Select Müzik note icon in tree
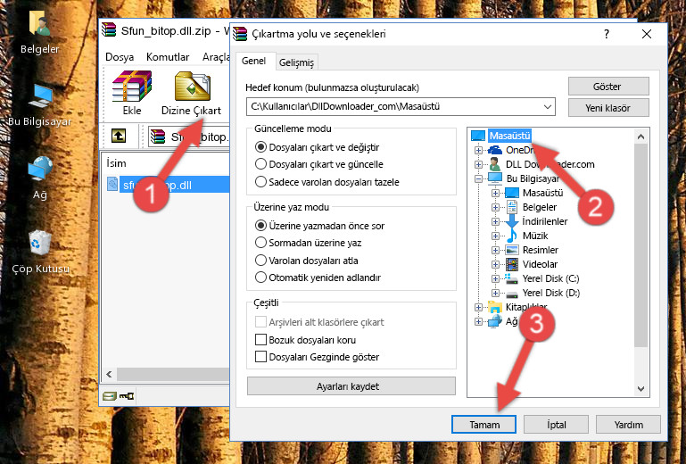686x464 pixels. tap(511, 236)
